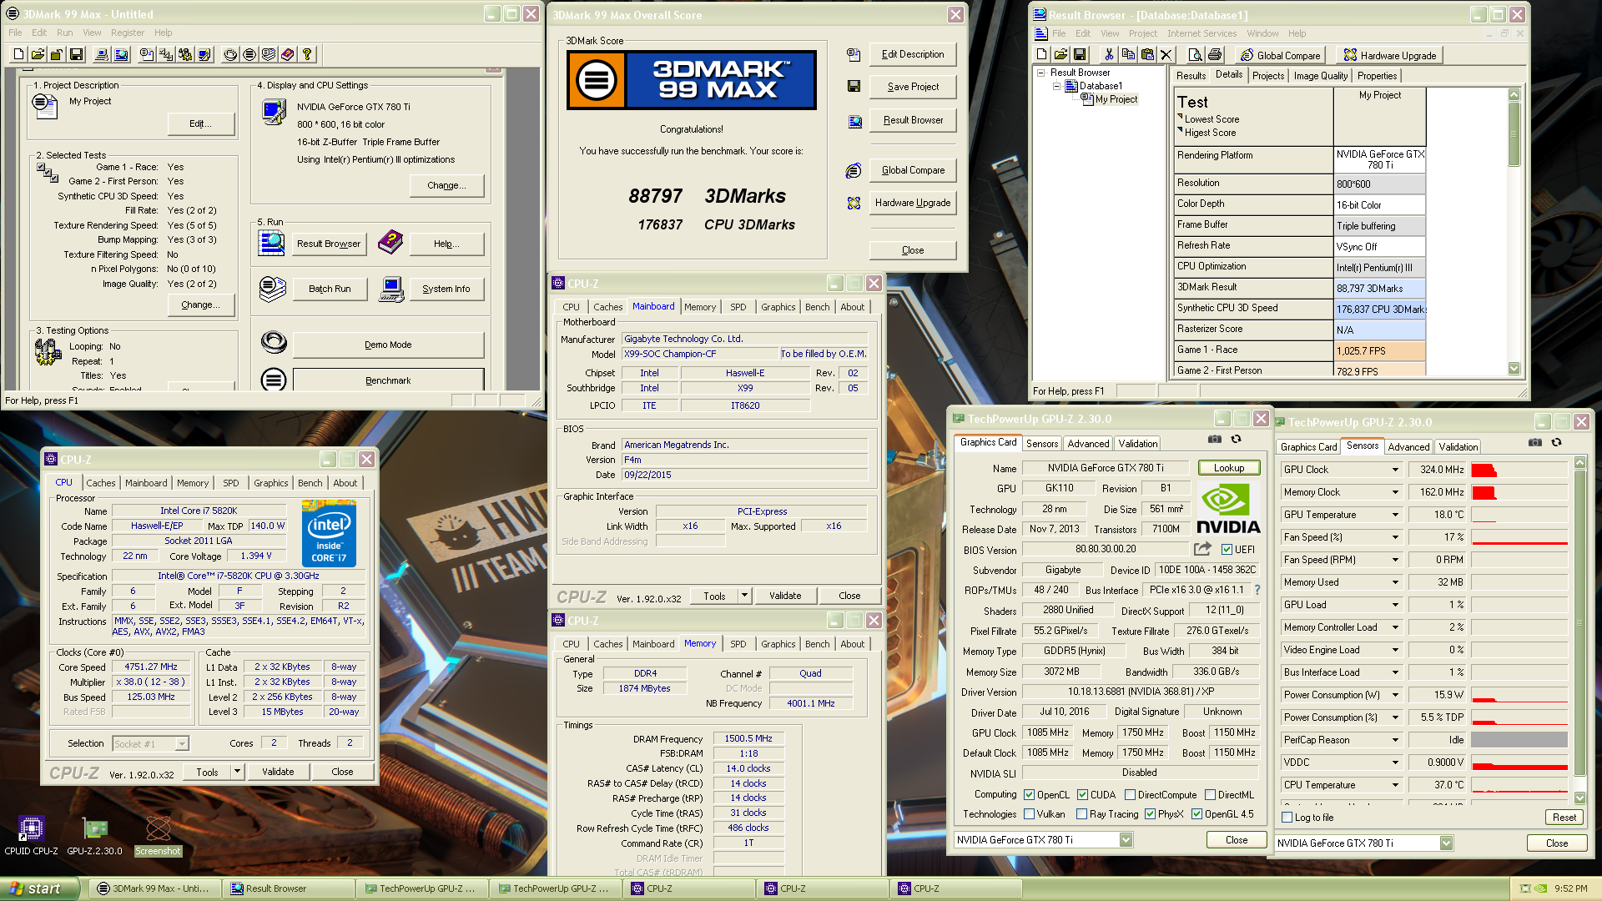Open Socket #1 selection dropdown in CPU-Z

182,744
